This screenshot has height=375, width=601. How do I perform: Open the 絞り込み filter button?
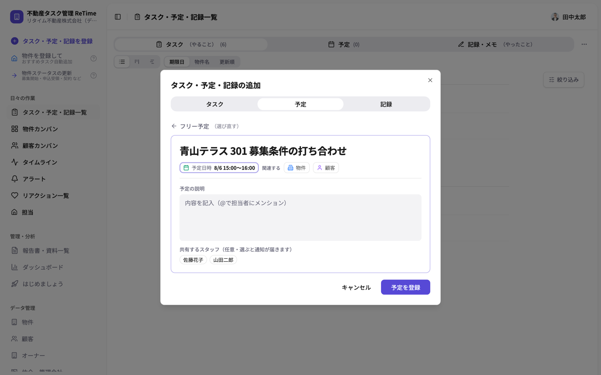[x=563, y=80]
